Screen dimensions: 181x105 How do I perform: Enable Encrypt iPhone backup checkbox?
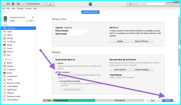point(59,81)
